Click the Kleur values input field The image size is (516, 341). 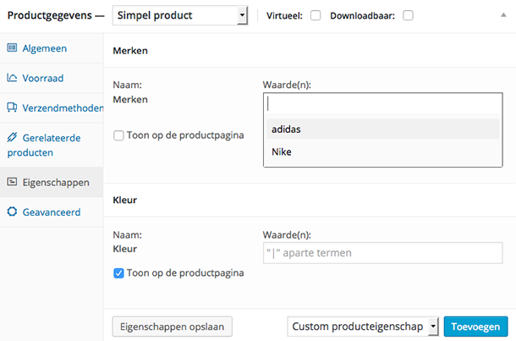[382, 253]
